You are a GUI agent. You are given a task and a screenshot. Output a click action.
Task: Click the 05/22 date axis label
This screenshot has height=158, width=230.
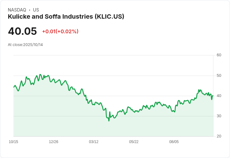point(134,142)
